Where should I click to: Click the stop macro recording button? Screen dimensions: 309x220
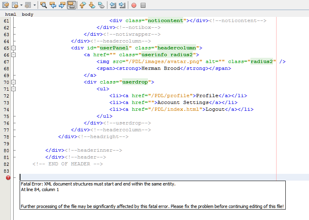(x=143, y=5)
